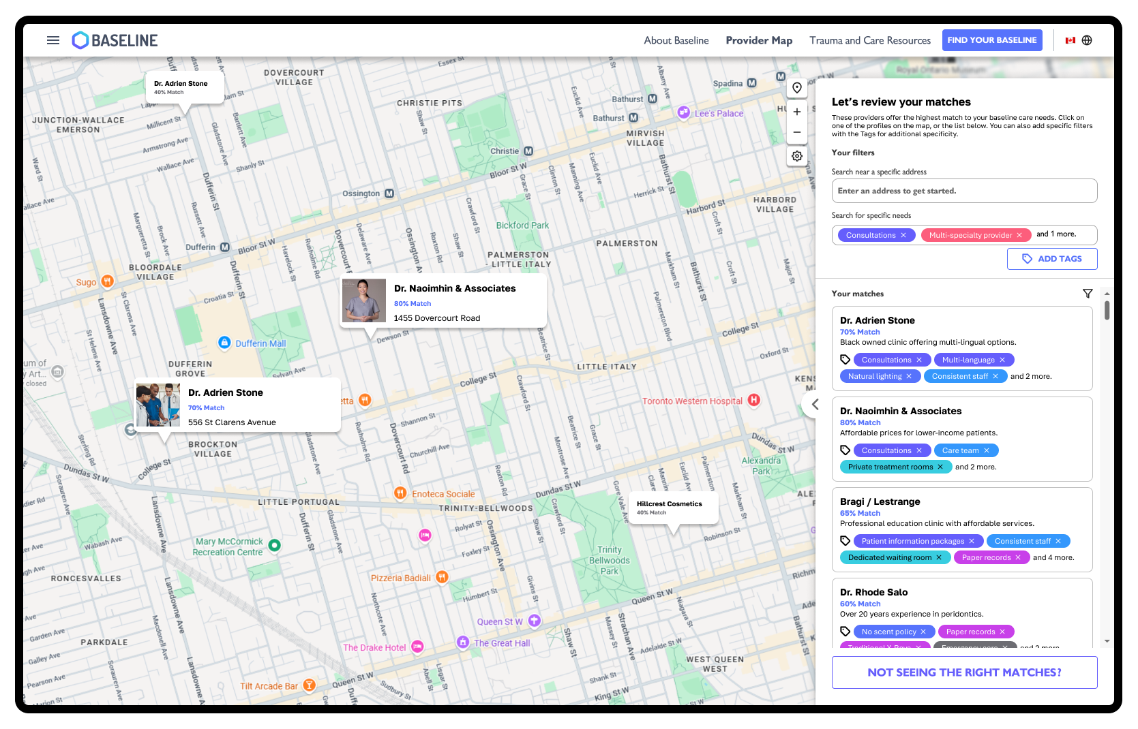Remove Consultations tag in Naoimhin card
This screenshot has height=729, width=1138.
(x=919, y=450)
